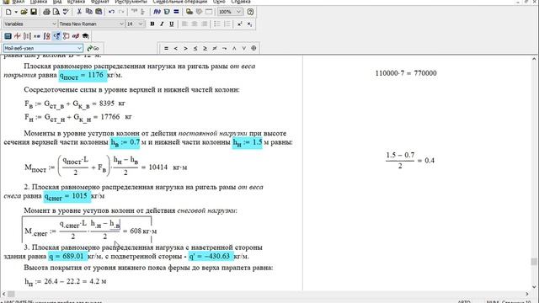The height and width of the screenshot is (303, 539).
Task: Toggle Bold formatting
Action: click(152, 24)
